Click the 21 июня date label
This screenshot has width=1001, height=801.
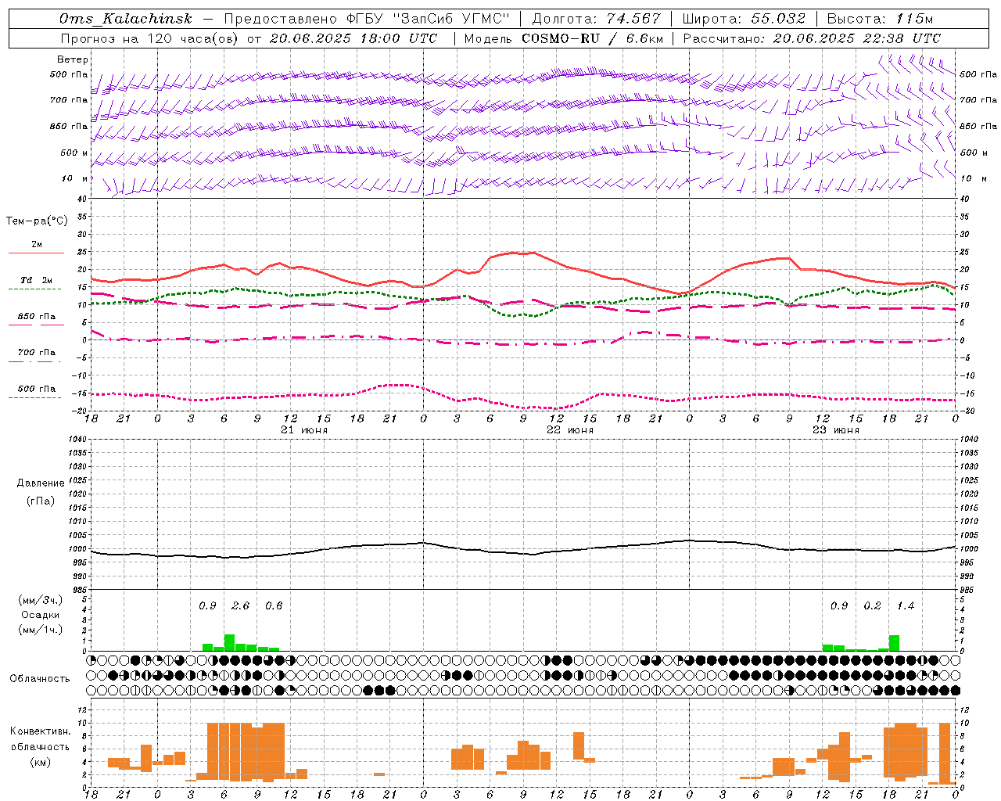(304, 430)
